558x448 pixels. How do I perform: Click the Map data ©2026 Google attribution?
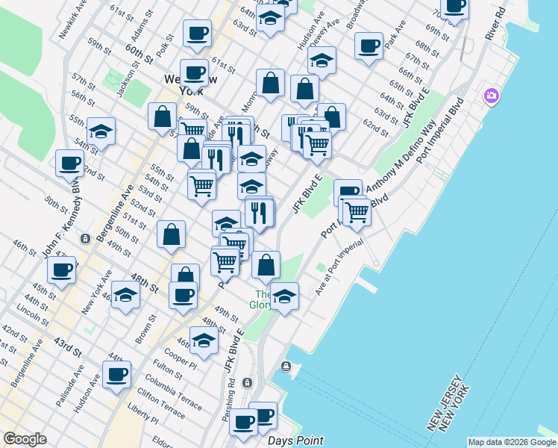(512, 443)
